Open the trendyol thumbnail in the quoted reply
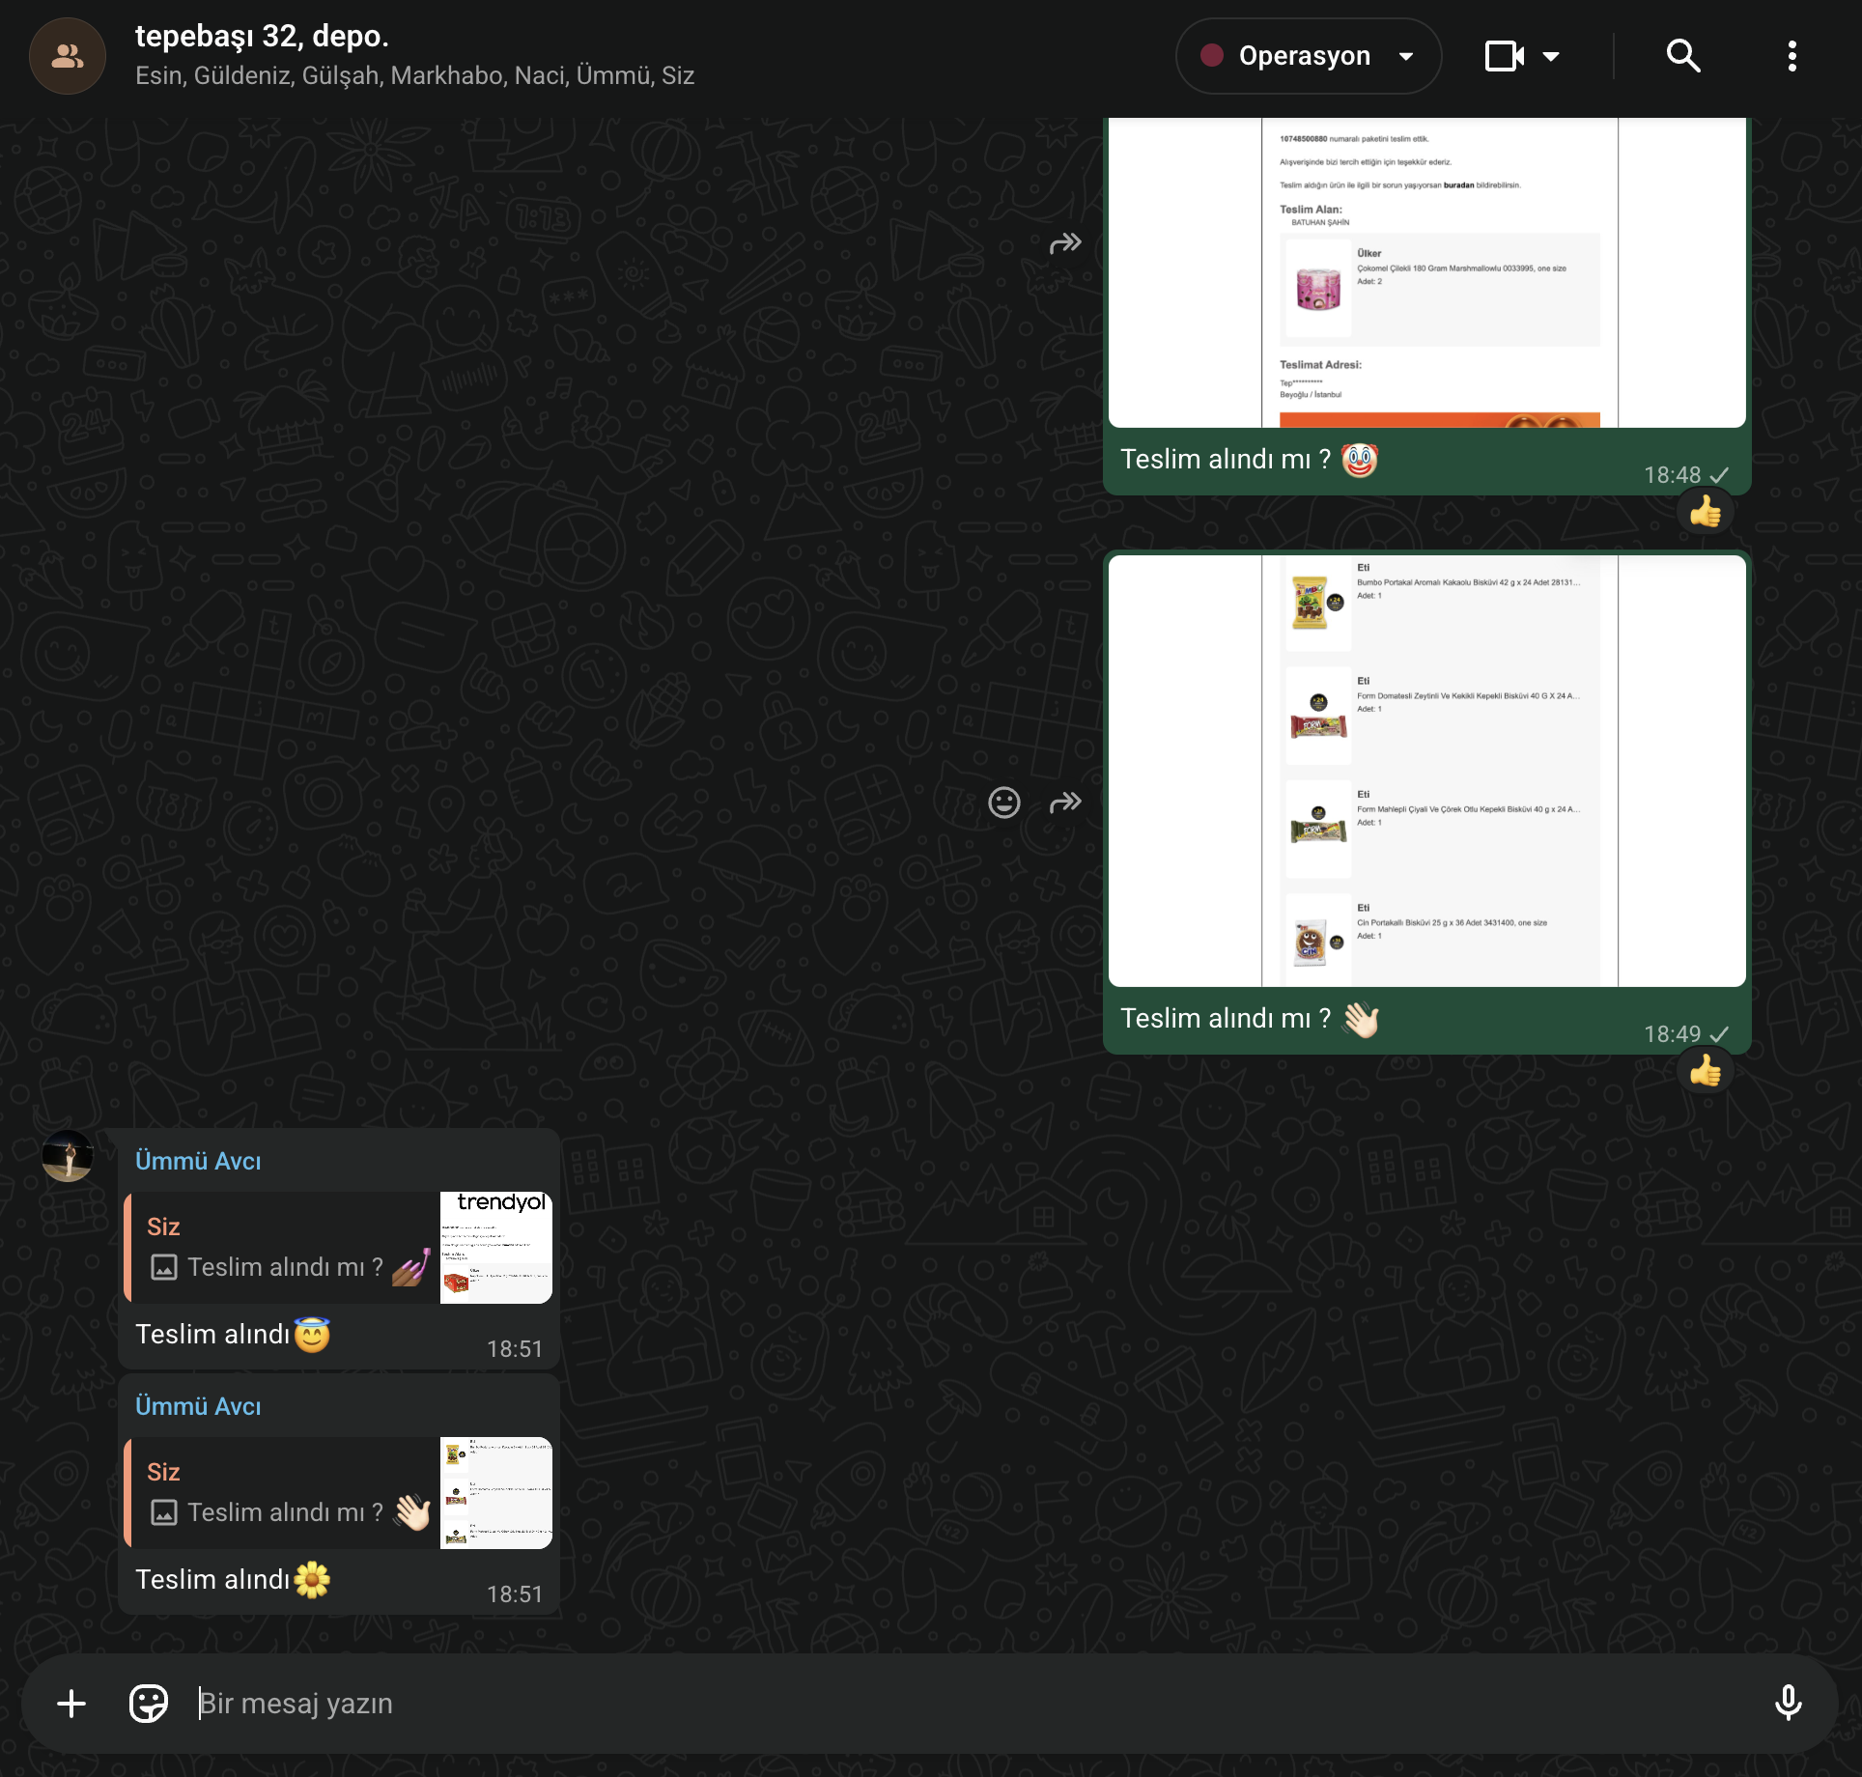This screenshot has height=1777, width=1862. coord(496,1248)
